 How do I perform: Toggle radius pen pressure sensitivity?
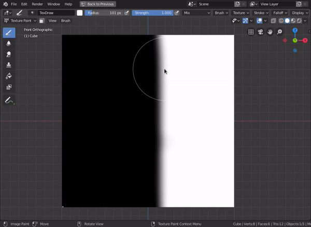tap(127, 12)
